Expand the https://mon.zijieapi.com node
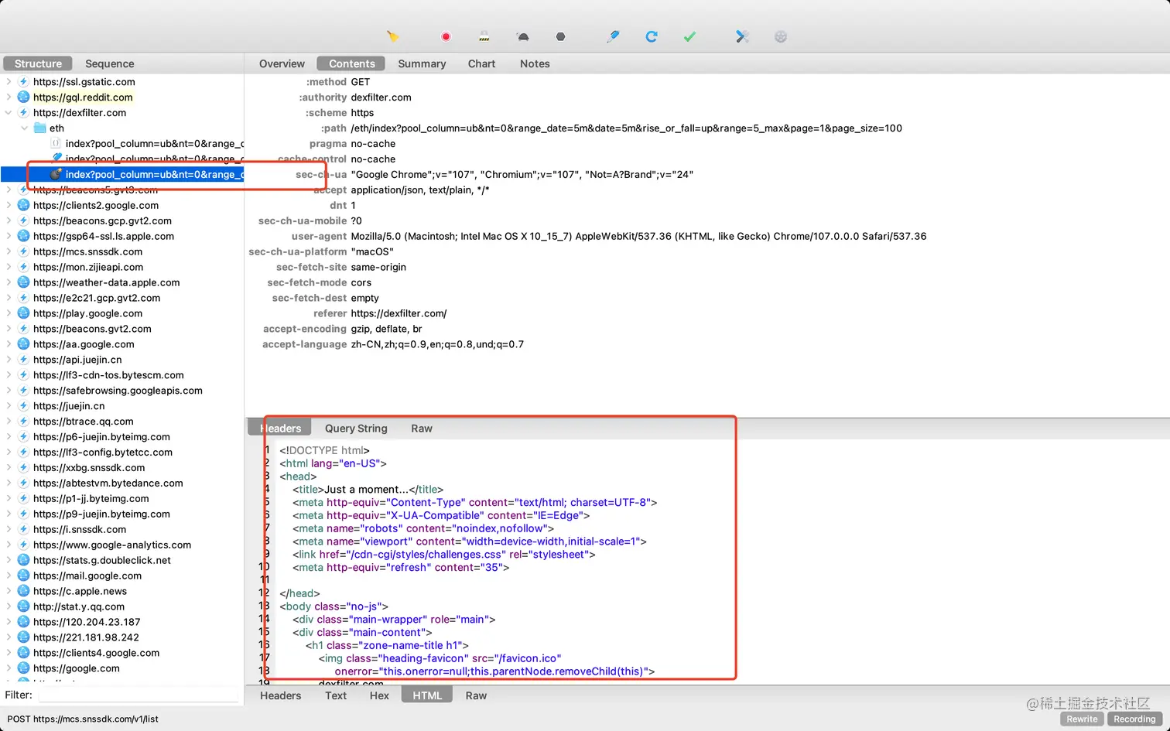Image resolution: width=1170 pixels, height=731 pixels. coord(9,268)
